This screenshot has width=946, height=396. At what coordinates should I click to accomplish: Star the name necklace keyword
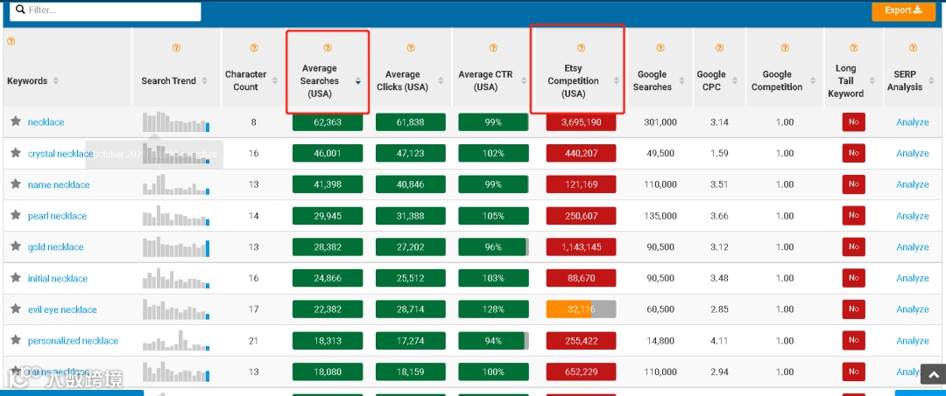pos(16,184)
